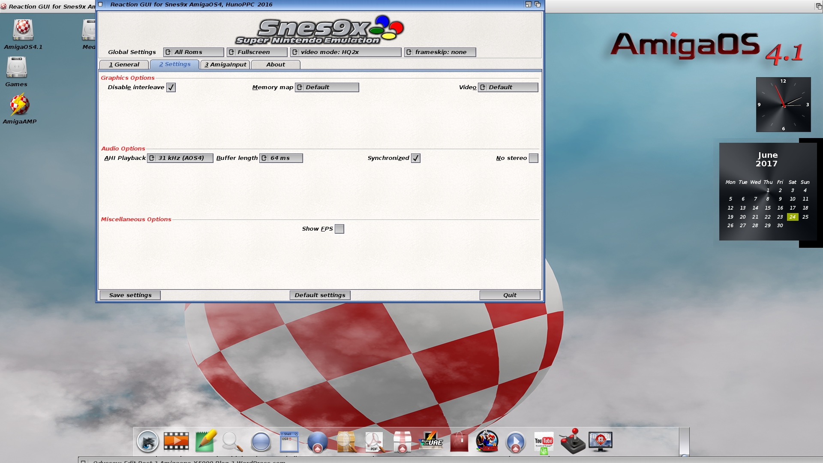Launch the YouTube Qt dock icon

coord(544,442)
